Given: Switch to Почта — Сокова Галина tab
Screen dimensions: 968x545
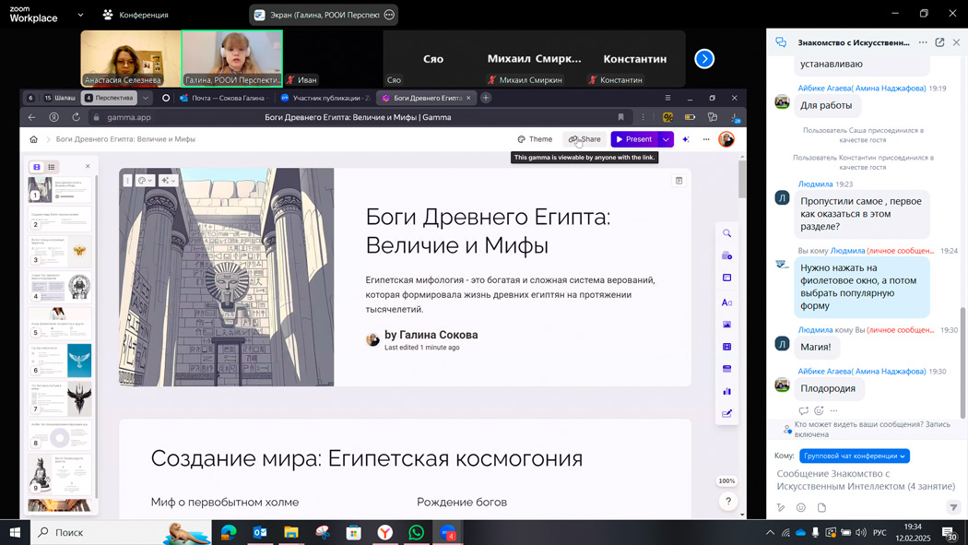Looking at the screenshot, I should coord(225,98).
